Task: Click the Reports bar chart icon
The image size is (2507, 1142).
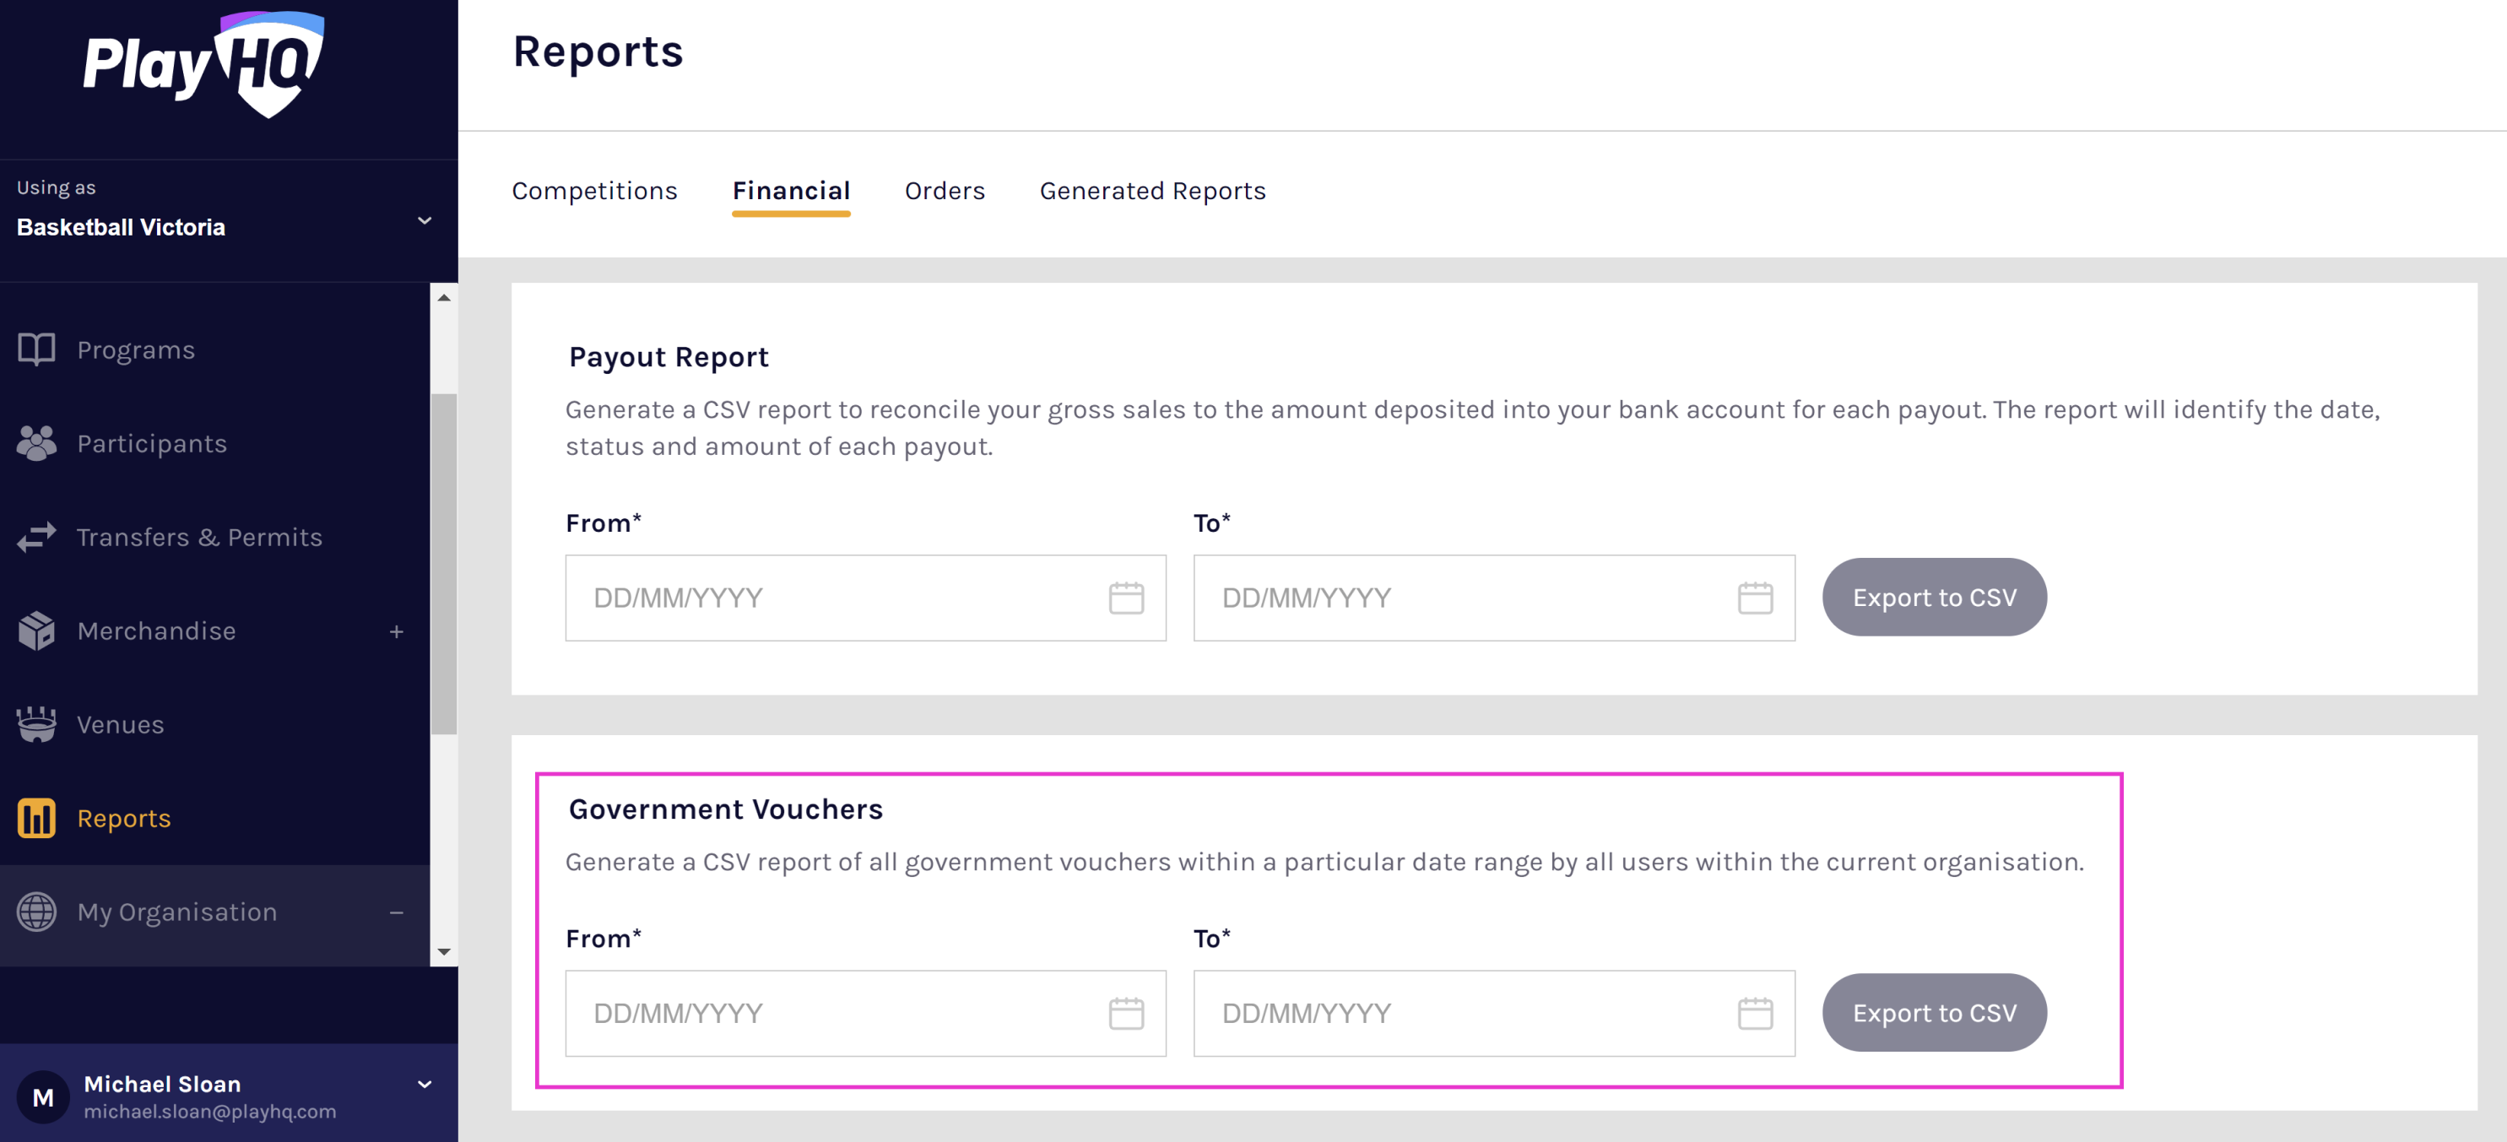Action: coord(37,818)
